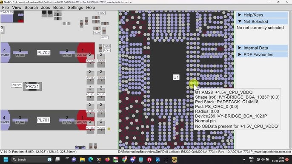Click the PHASE1 pad of PL702
292x164 pixels.
point(5,53)
